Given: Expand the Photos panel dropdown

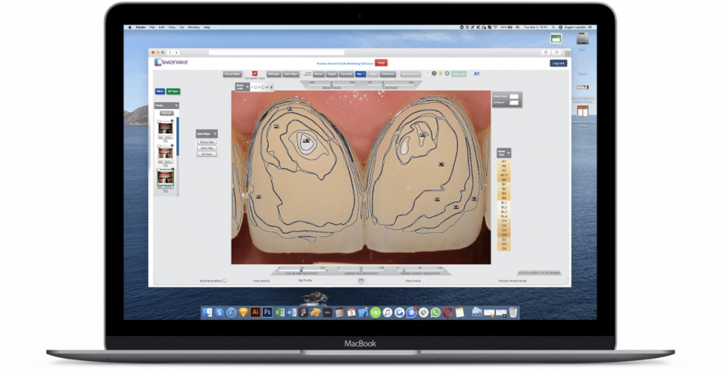Looking at the screenshot, I should (x=176, y=105).
